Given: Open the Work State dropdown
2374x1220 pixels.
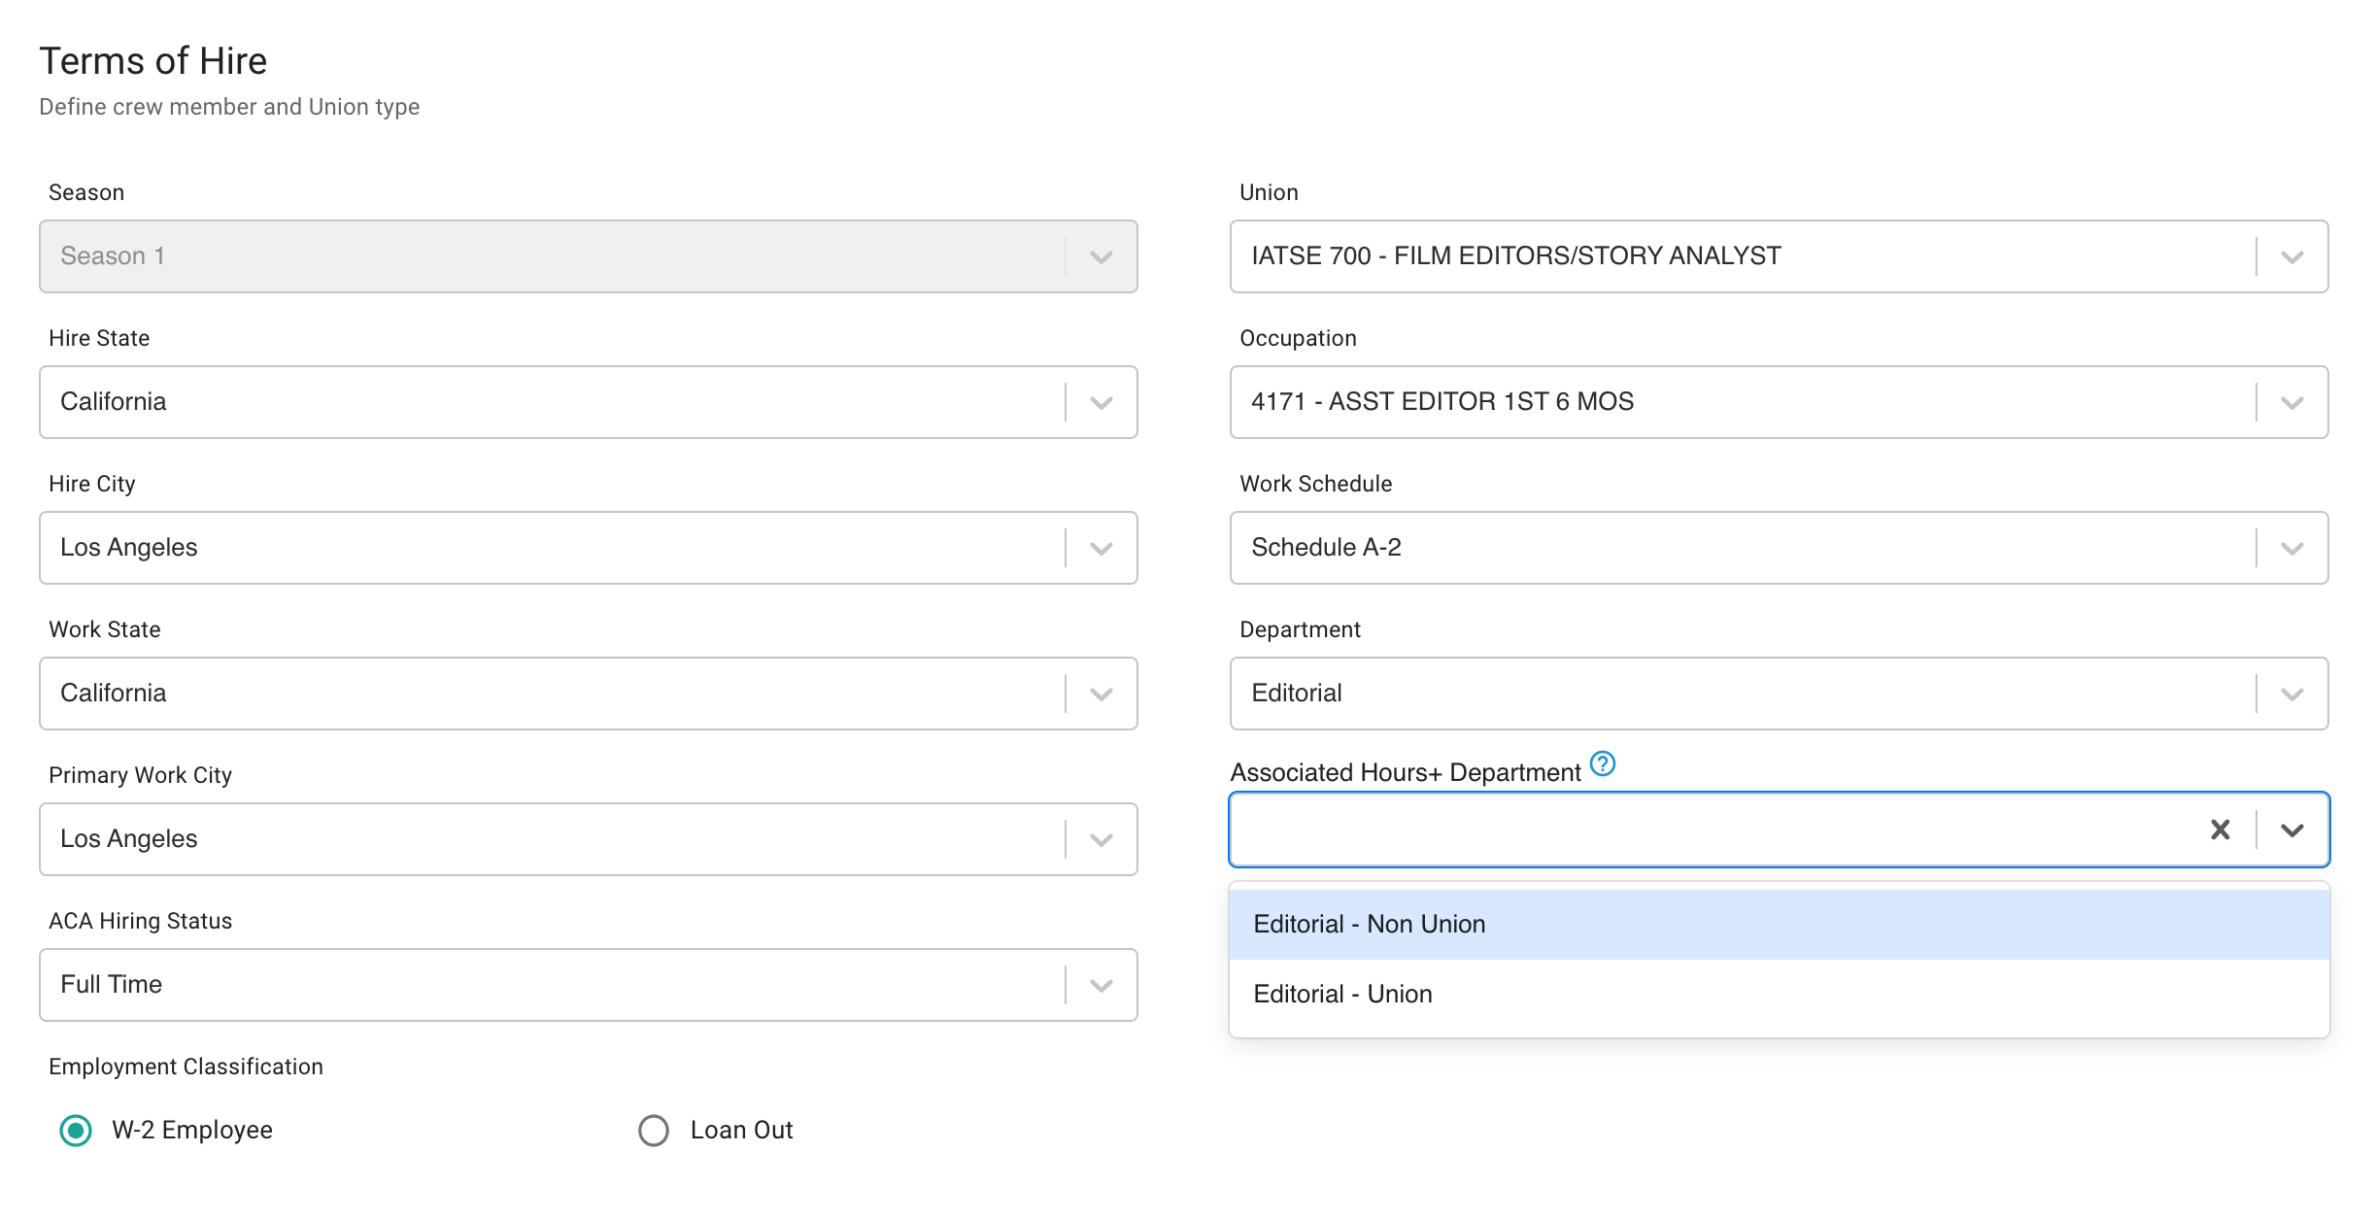Looking at the screenshot, I should (x=1101, y=694).
